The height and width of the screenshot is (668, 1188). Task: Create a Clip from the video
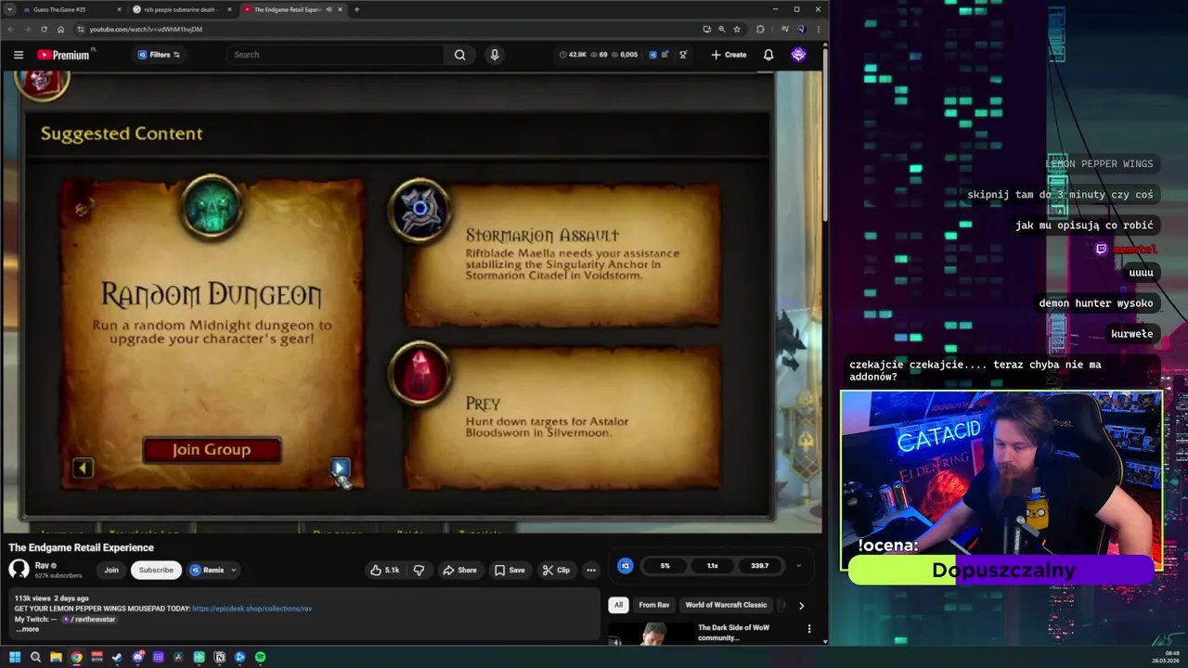[556, 570]
